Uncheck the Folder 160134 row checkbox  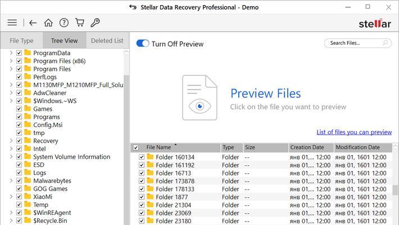[x=142, y=157]
